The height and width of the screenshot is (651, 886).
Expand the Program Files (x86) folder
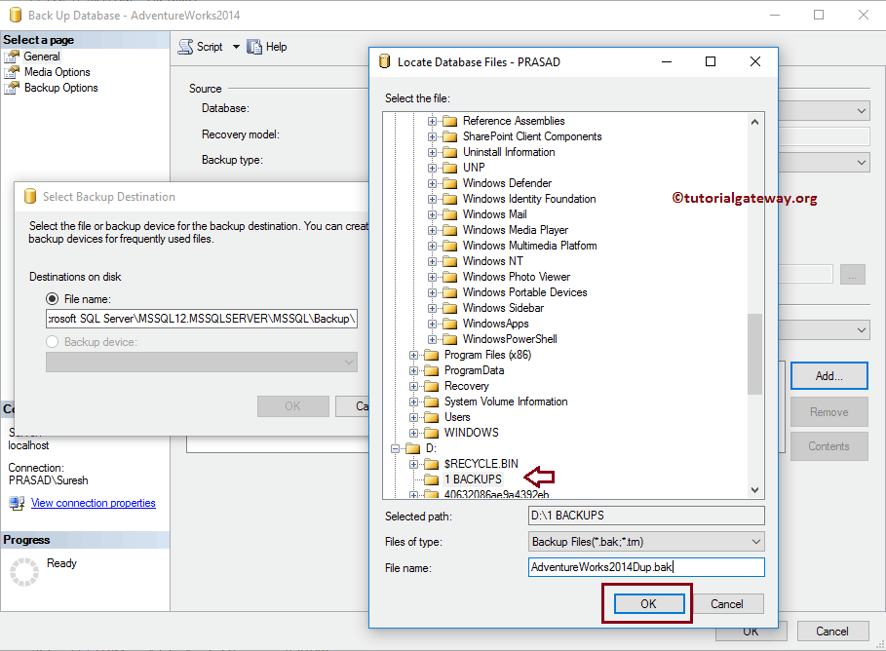coord(413,355)
